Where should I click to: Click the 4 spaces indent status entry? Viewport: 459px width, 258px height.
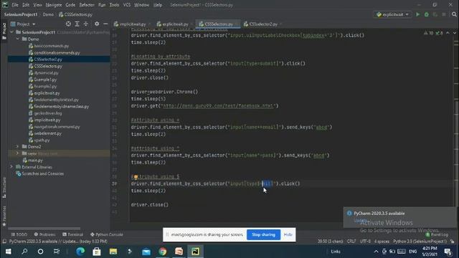click(x=382, y=242)
